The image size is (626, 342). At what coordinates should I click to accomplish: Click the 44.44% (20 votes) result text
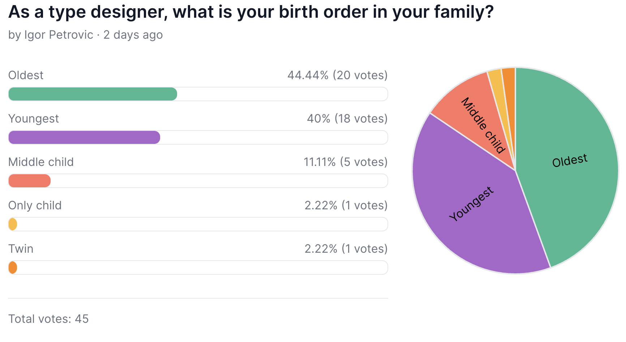(x=337, y=75)
